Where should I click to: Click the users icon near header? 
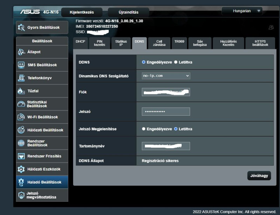[271, 27]
